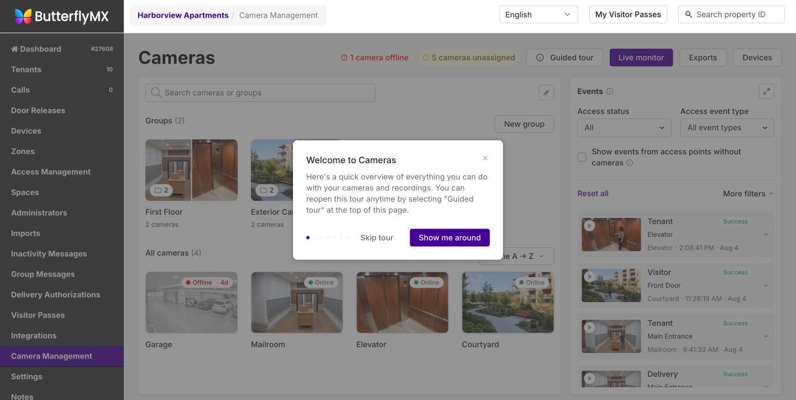Open Delivery Authorizations in the sidebar

point(62,294)
